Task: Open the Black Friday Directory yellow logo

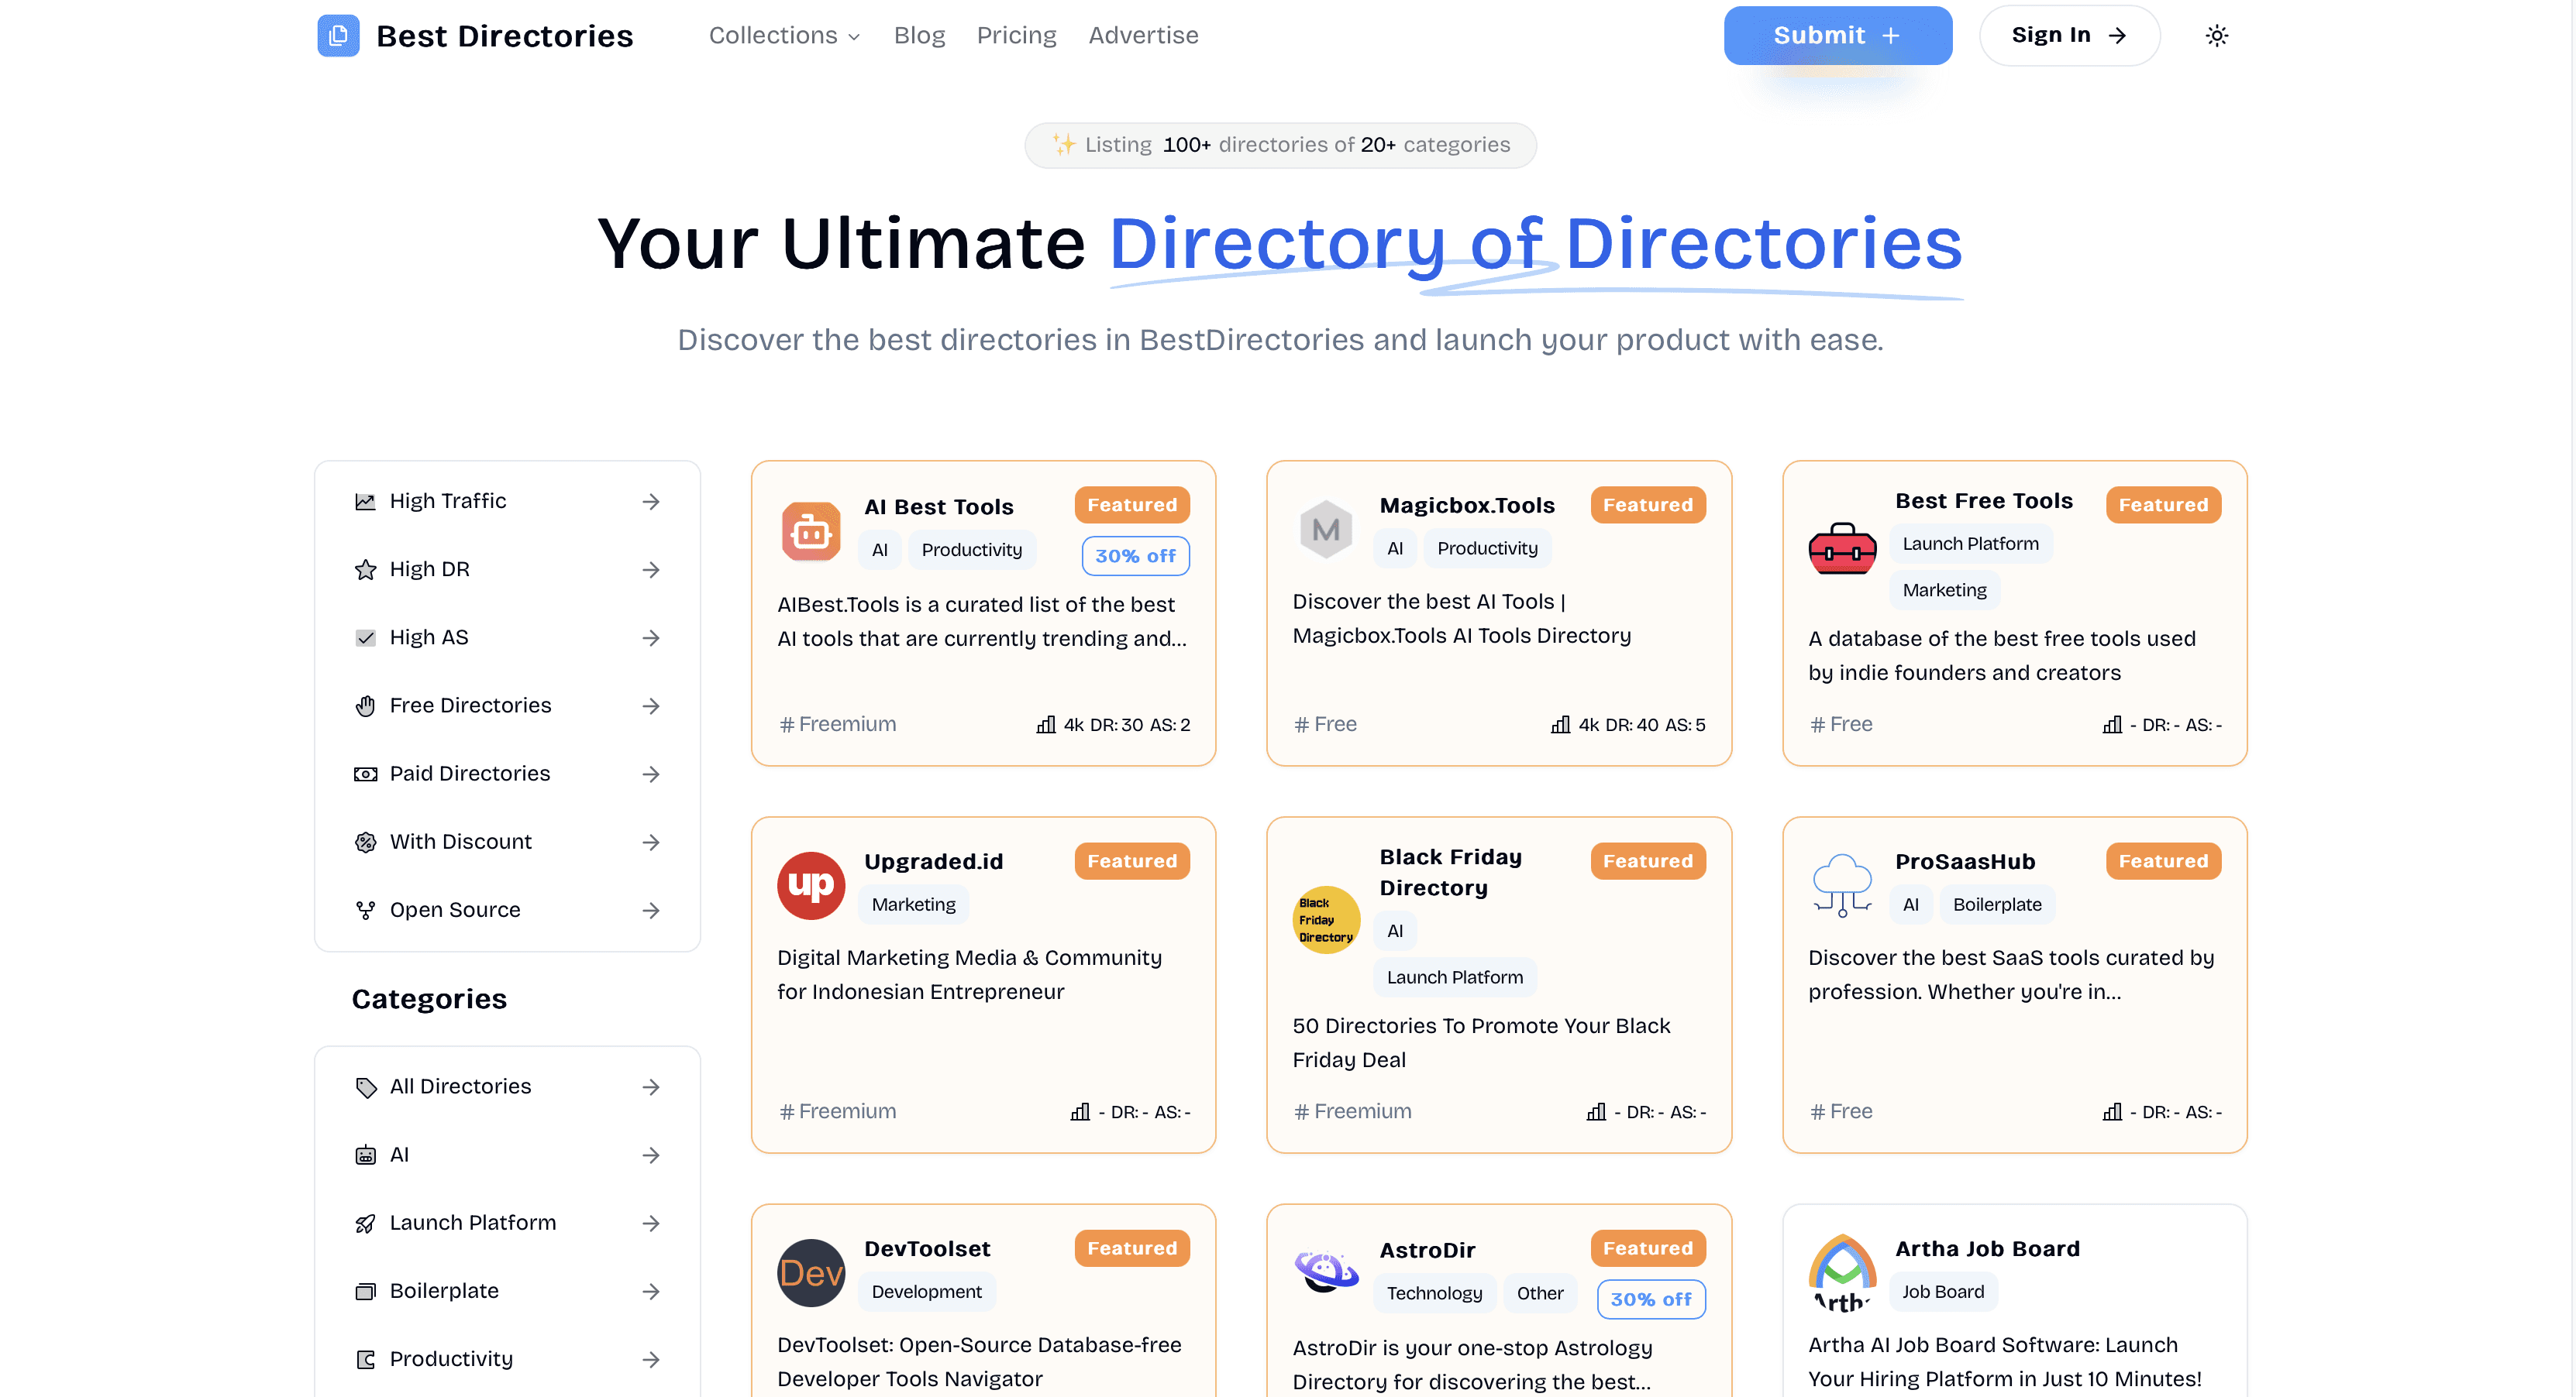Action: point(1326,920)
